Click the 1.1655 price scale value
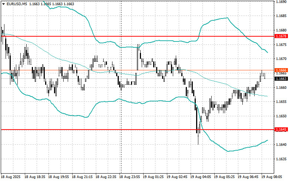Screen dimensions: 289x181 click(281, 101)
